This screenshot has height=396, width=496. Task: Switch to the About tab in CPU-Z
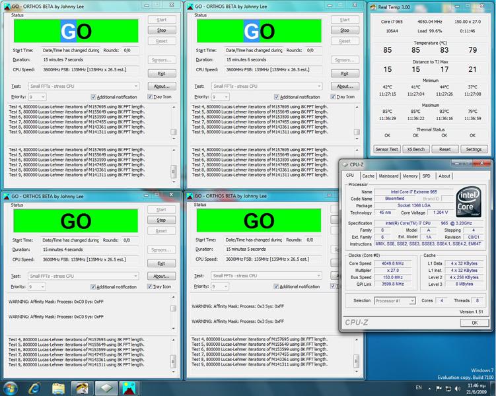tap(444, 176)
